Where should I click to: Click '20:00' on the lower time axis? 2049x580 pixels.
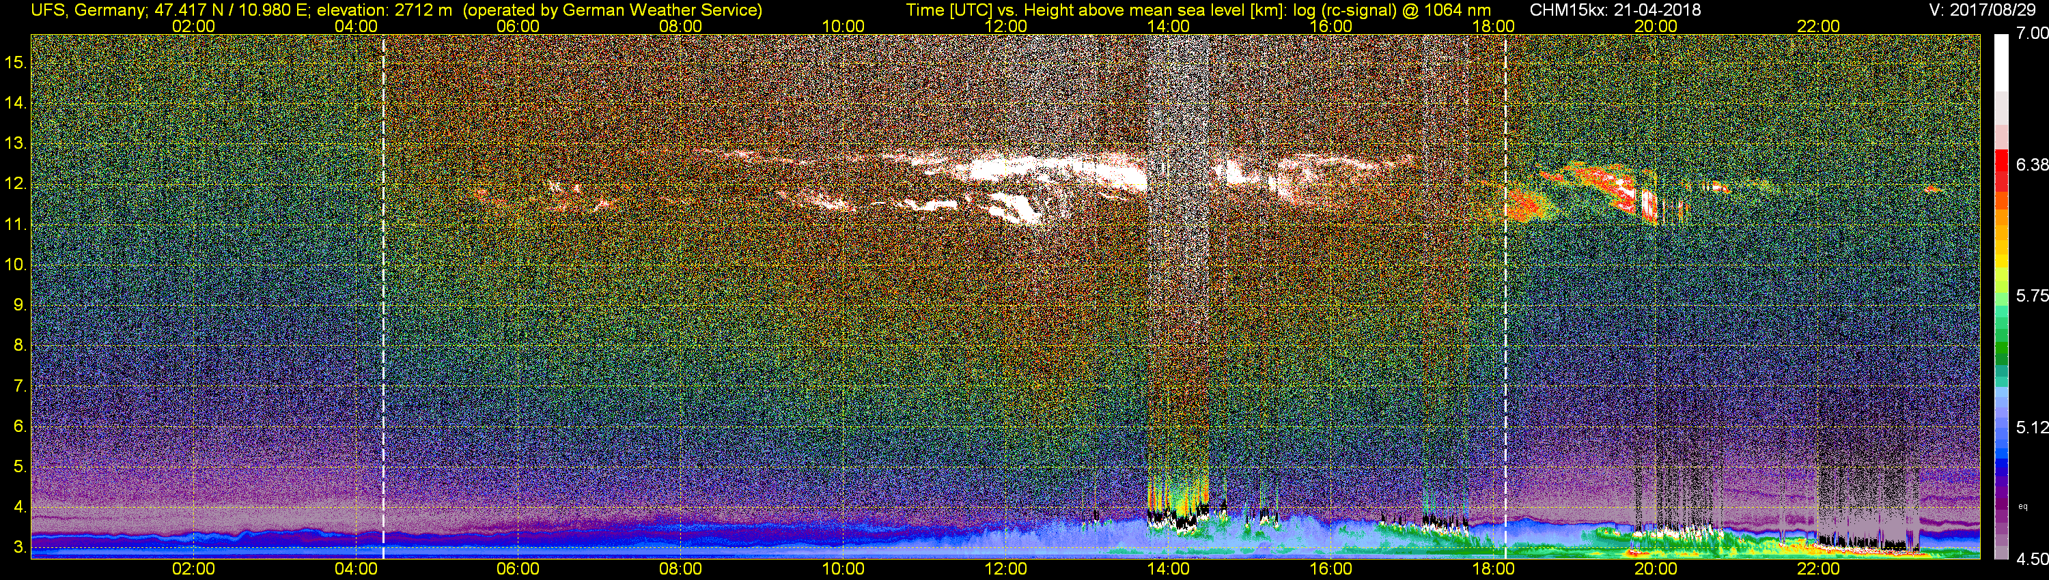click(x=1656, y=569)
